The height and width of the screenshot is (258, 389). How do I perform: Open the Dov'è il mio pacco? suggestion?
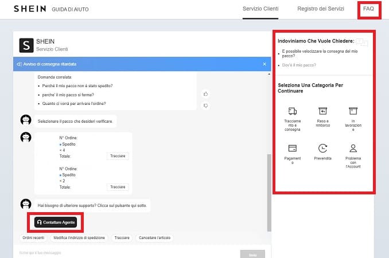299,65
